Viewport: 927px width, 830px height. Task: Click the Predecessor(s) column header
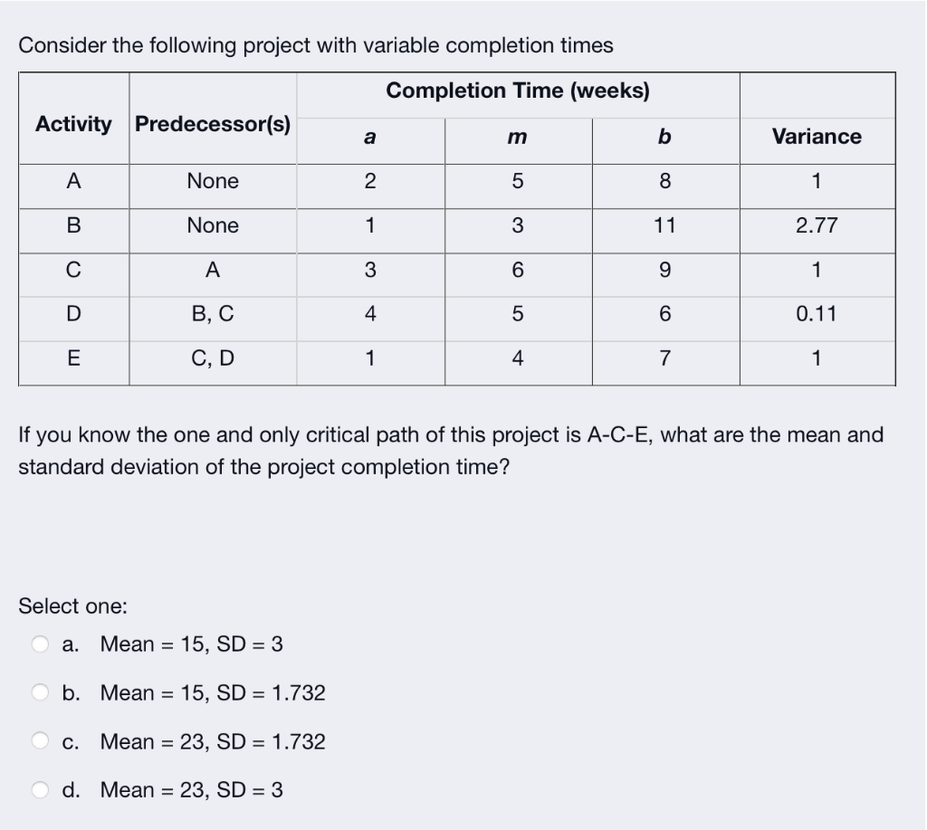pos(212,124)
